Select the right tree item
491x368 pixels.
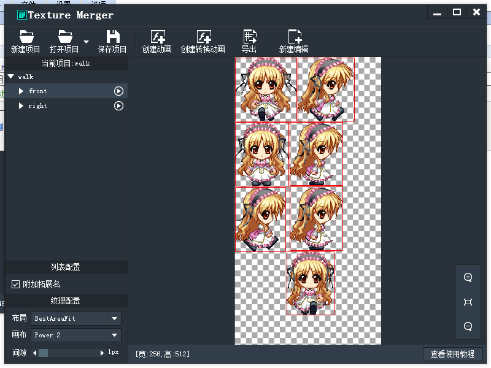coord(66,105)
